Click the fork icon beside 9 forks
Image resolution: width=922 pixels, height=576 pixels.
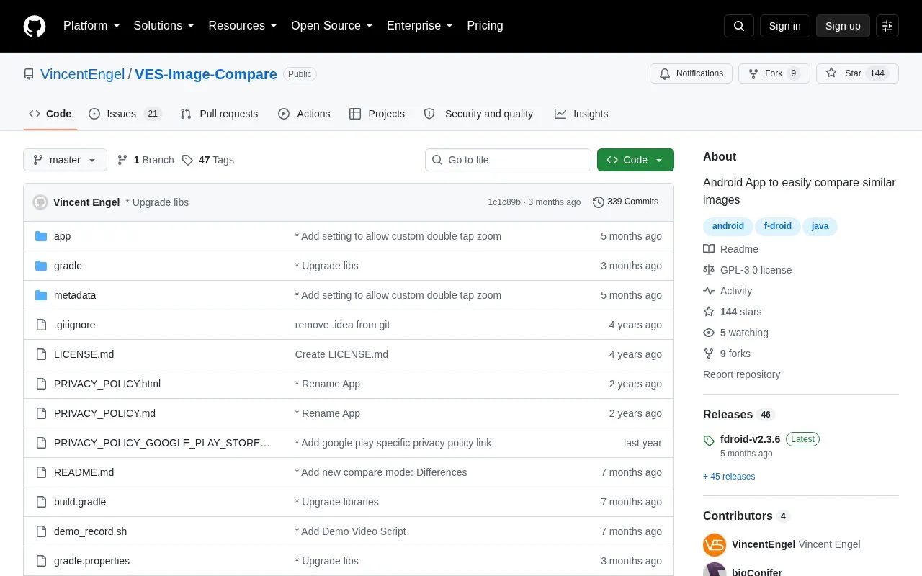coord(709,354)
